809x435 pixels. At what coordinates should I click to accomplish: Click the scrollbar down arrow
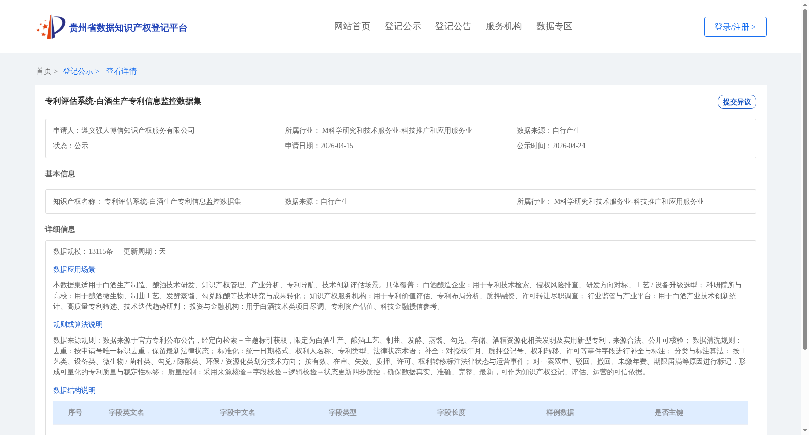805,430
